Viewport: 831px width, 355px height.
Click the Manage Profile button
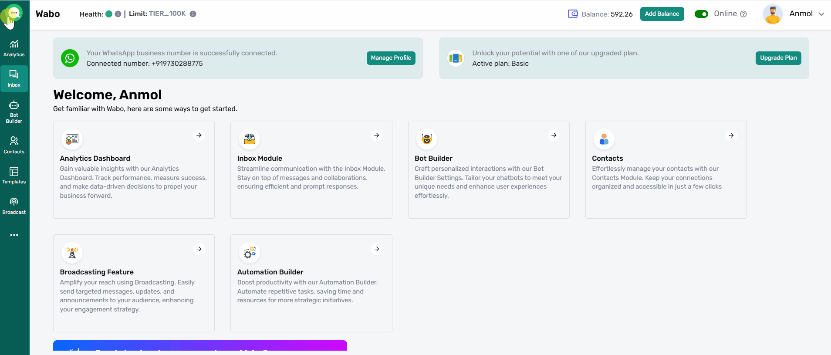(x=391, y=58)
